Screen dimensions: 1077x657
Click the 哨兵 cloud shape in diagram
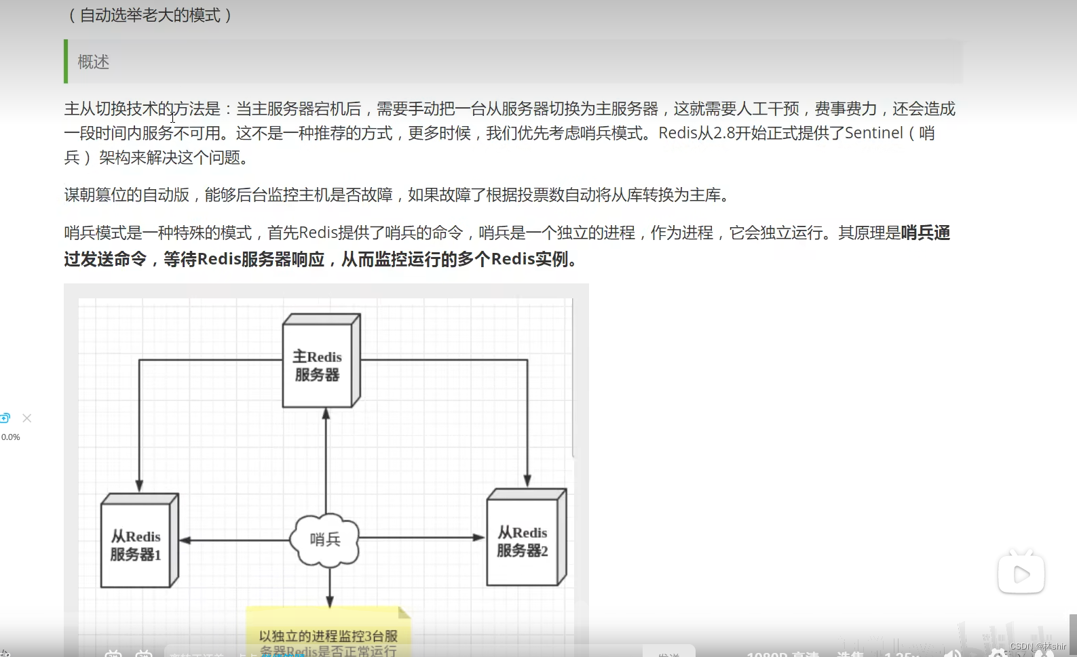[325, 540]
